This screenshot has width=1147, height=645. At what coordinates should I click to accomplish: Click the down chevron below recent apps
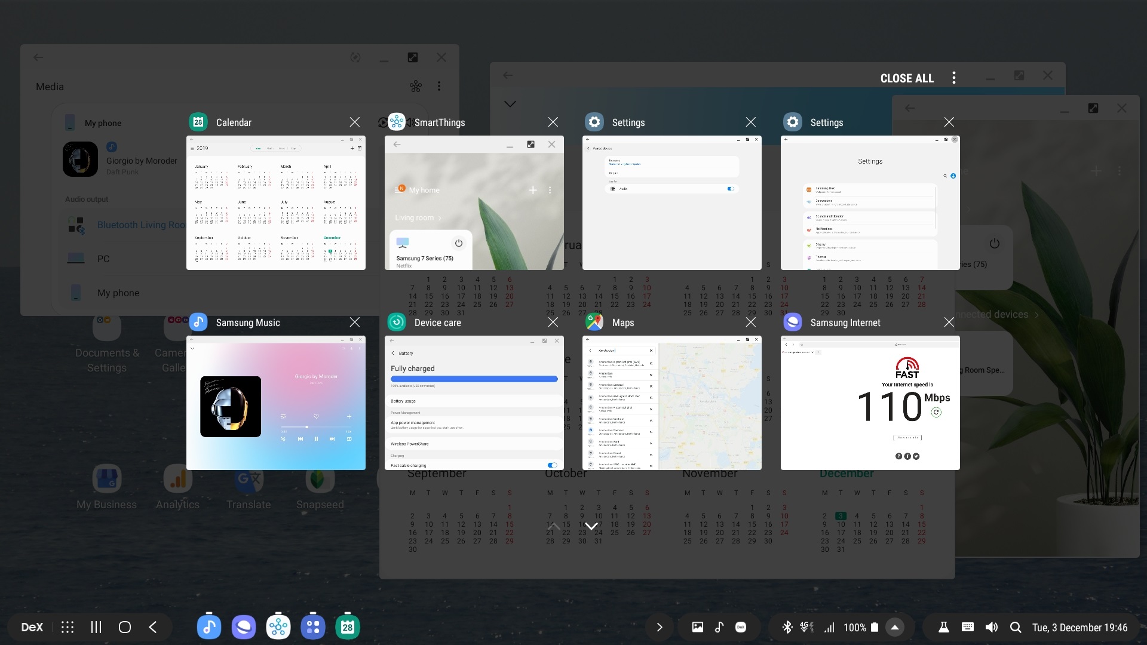click(591, 526)
